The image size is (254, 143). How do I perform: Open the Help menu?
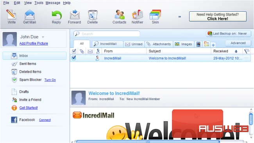[x=67, y=3]
